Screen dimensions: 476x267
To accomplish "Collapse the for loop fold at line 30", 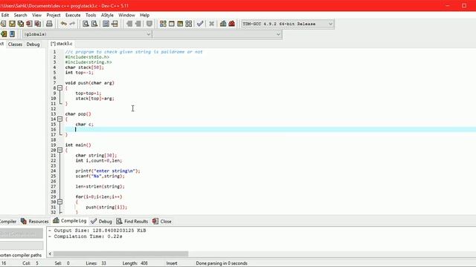I will 59,202.
